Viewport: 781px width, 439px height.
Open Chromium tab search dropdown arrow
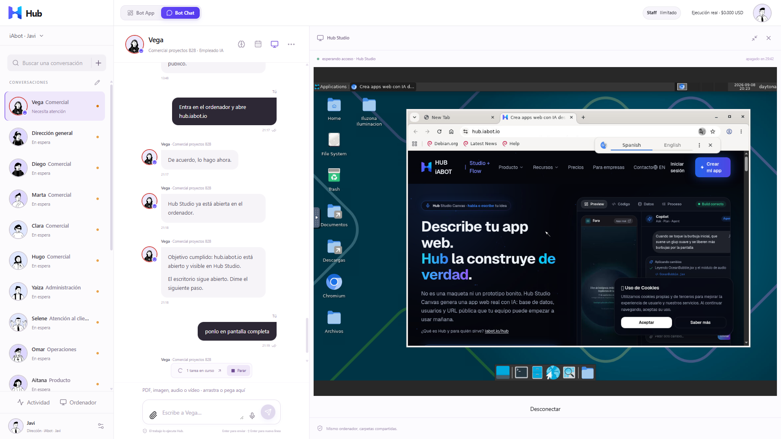(414, 117)
